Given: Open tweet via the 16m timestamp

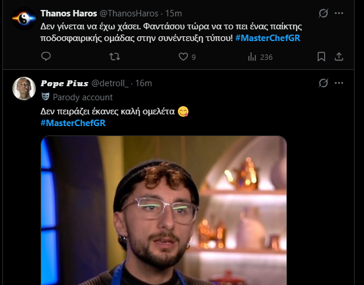Looking at the screenshot, I should (143, 83).
